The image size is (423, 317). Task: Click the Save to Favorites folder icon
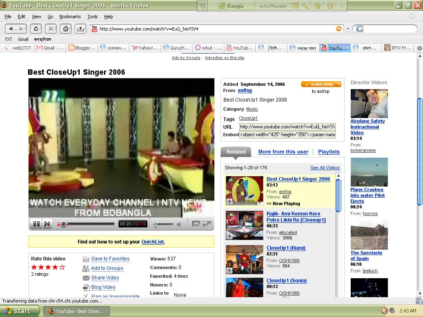[86, 259]
